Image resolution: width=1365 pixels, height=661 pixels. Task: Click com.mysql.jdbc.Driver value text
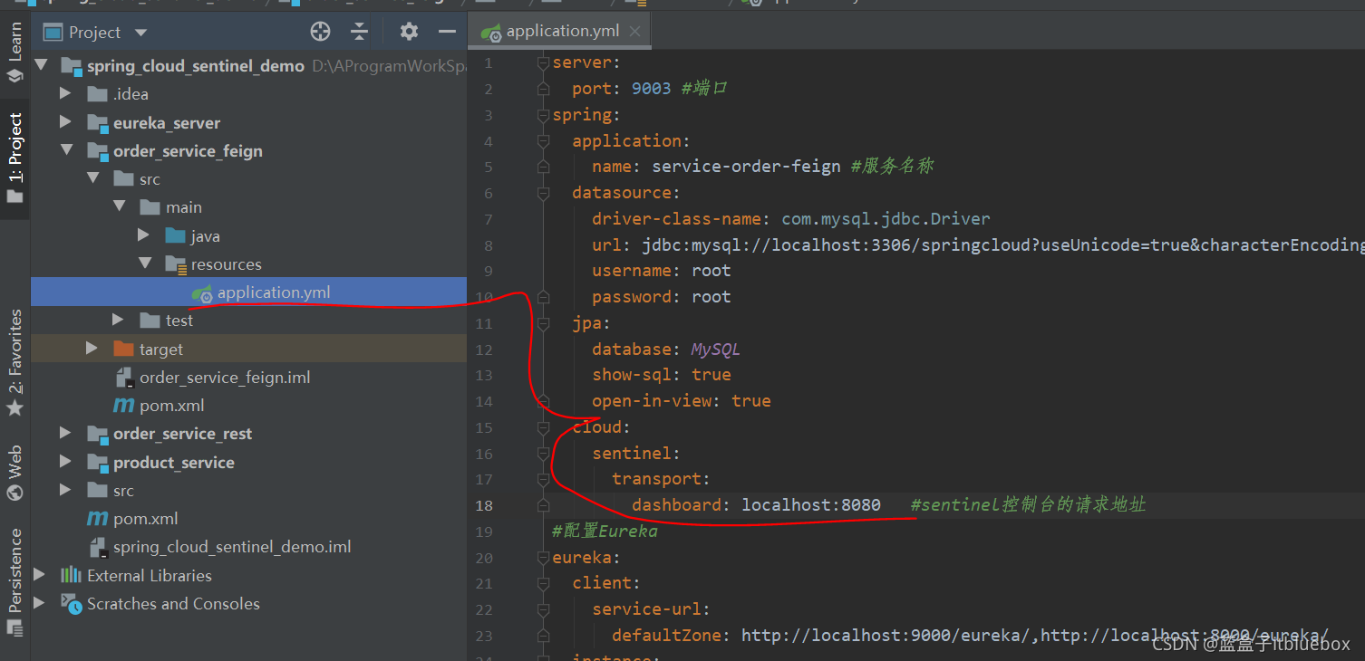pyautogui.click(x=886, y=219)
